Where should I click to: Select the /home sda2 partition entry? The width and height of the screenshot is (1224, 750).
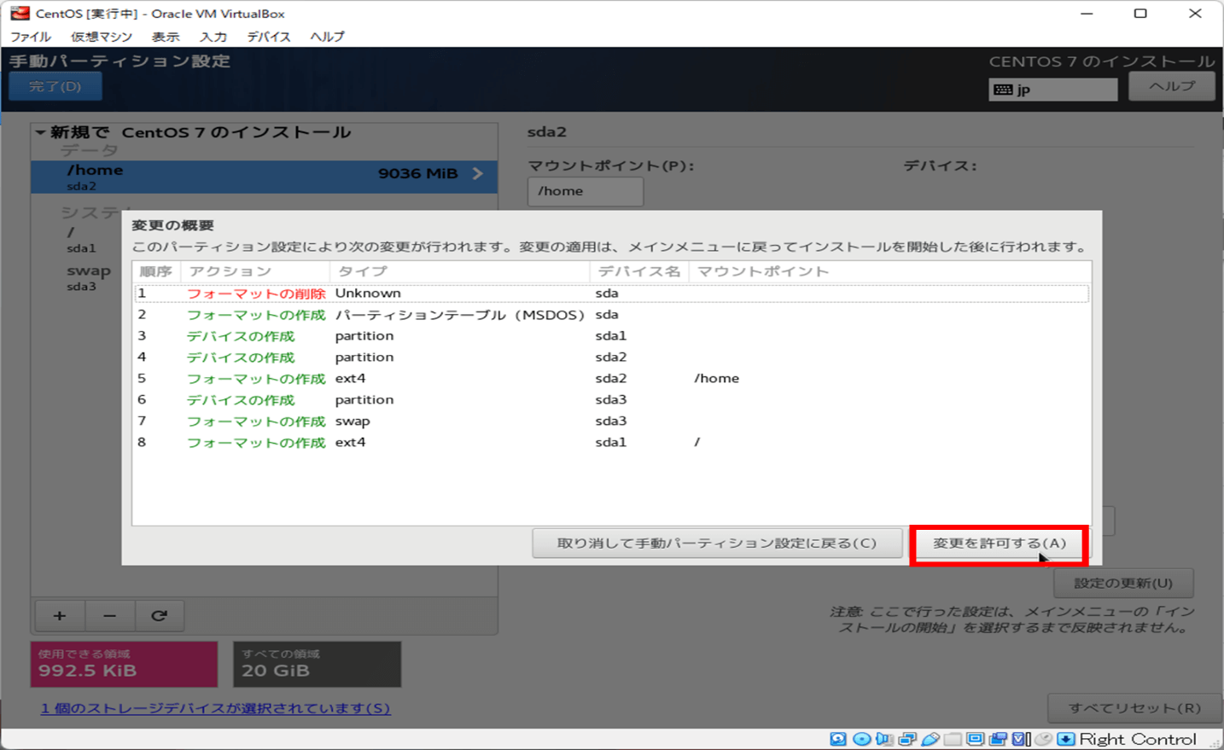(x=265, y=177)
